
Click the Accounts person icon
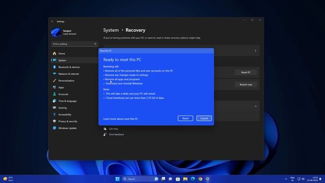click(x=54, y=94)
